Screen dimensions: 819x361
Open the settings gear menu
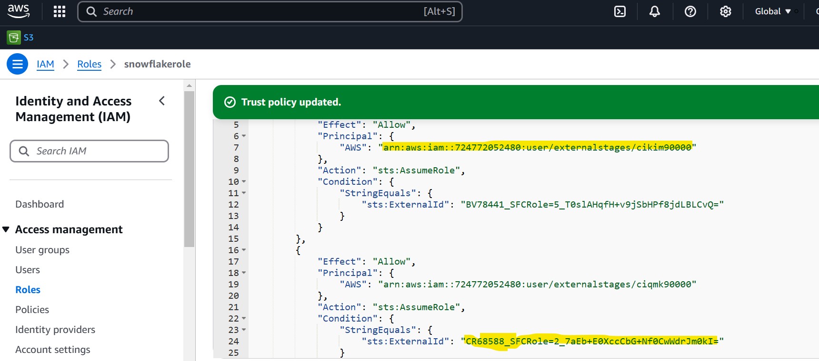725,11
